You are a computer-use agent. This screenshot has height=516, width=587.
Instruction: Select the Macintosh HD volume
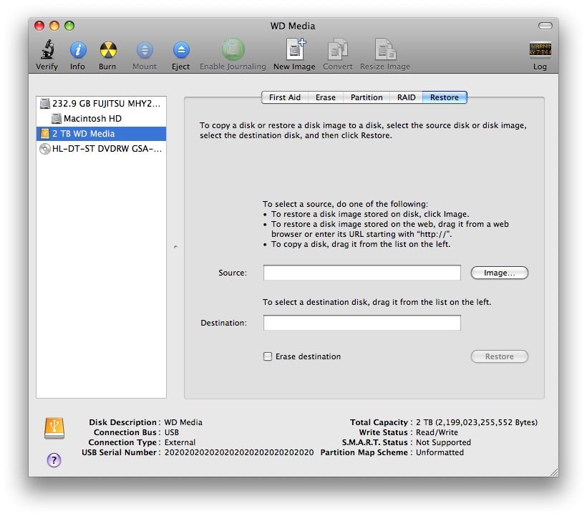[101, 119]
